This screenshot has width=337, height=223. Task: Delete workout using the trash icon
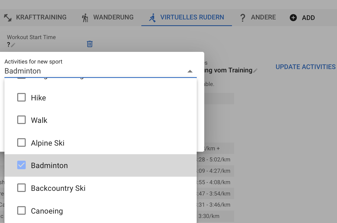point(90,44)
